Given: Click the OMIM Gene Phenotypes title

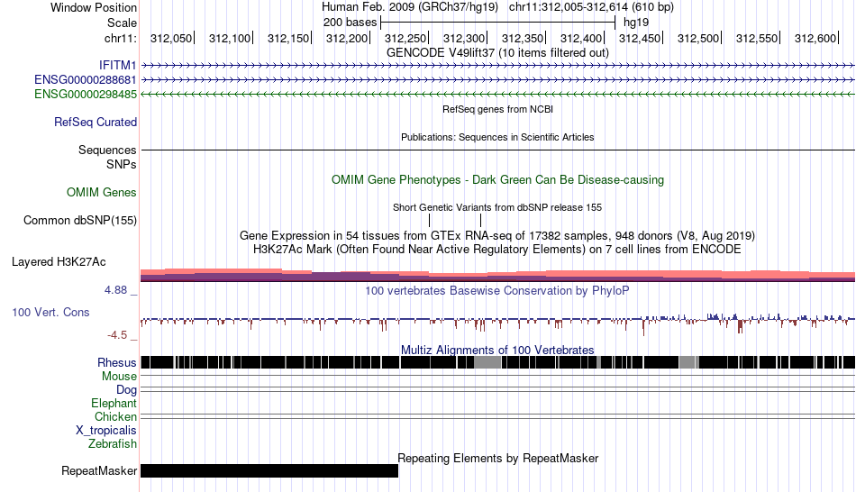Looking at the screenshot, I should [497, 179].
